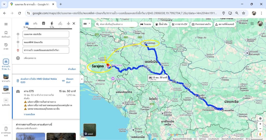Click the Belgrade Serbia starting point field
This screenshot has width=266, height=140.
[x=46, y=34]
